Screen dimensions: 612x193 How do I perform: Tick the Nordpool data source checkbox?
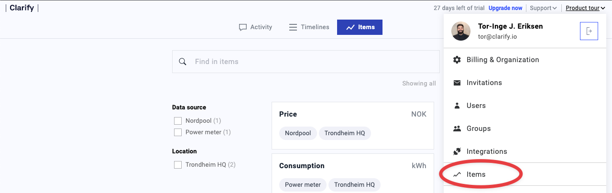(178, 121)
